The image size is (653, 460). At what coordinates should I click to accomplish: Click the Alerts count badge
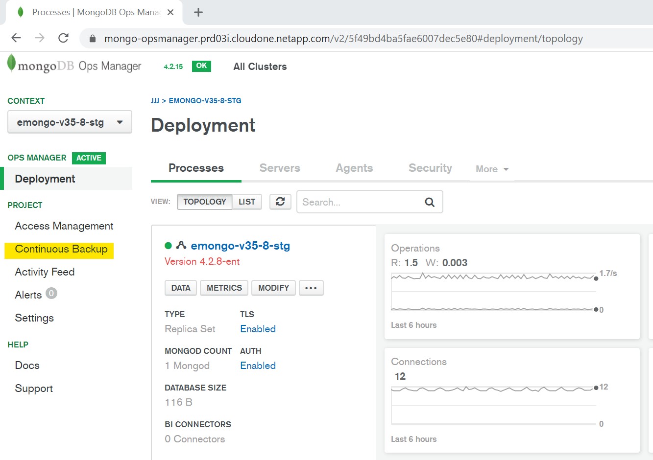point(51,293)
